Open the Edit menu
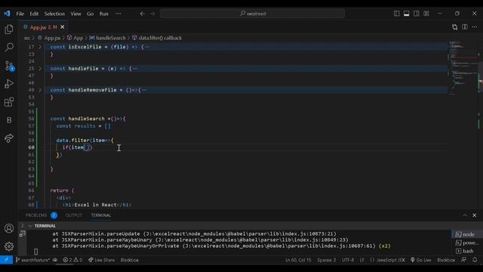Screen dimensions: 483x272 point(34,14)
